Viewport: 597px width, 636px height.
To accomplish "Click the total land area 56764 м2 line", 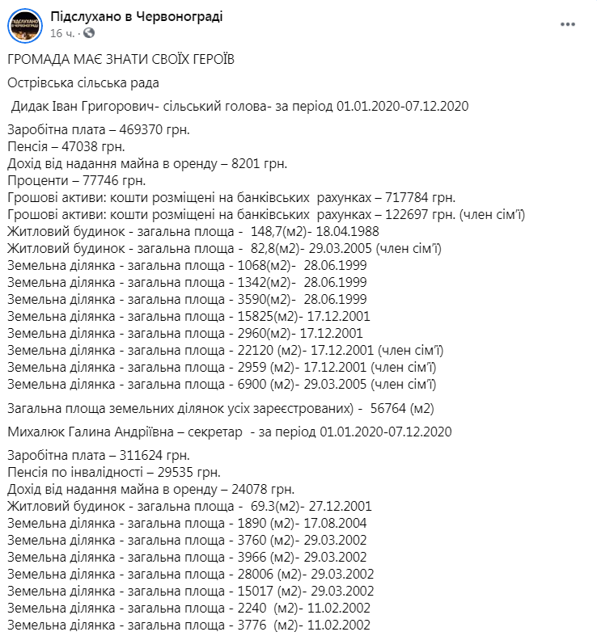I will coord(221,408).
